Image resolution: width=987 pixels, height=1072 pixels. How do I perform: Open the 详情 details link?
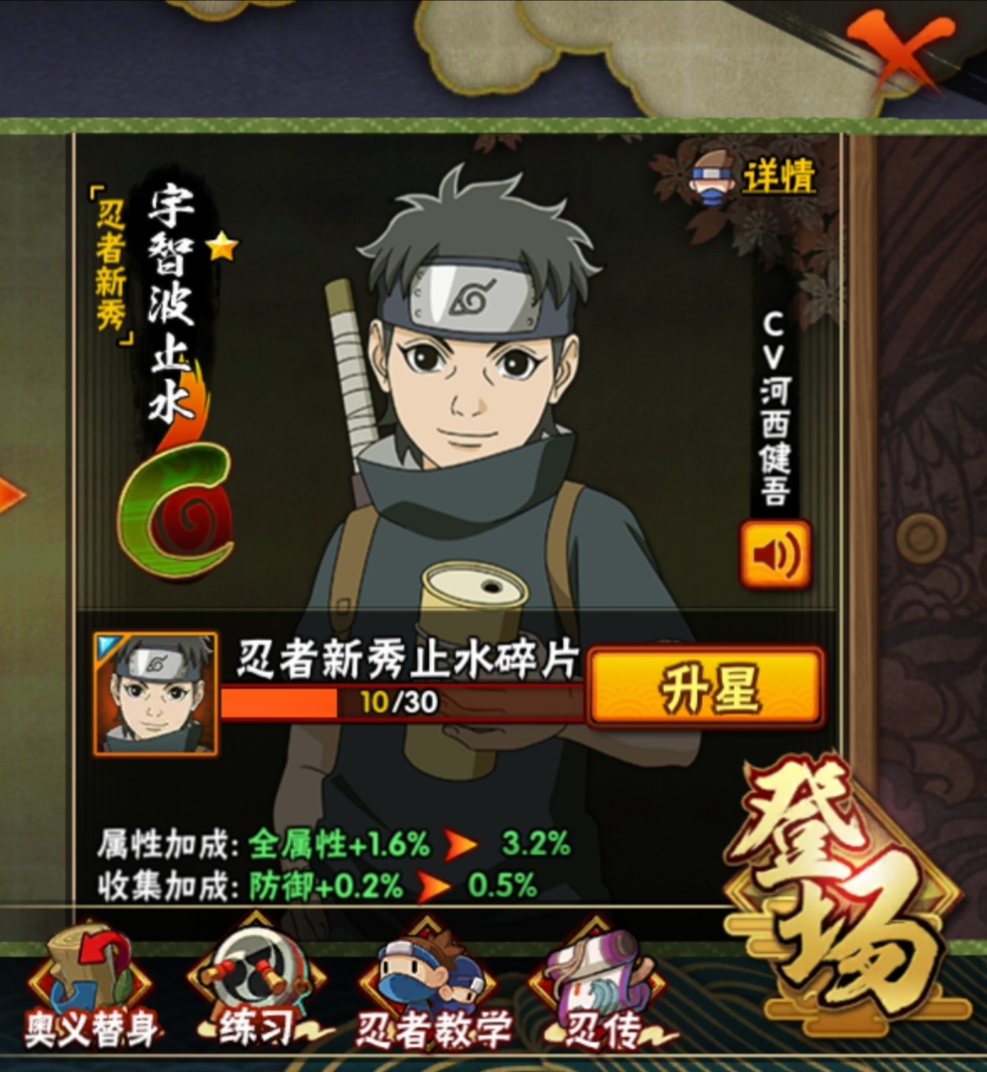pyautogui.click(x=778, y=177)
